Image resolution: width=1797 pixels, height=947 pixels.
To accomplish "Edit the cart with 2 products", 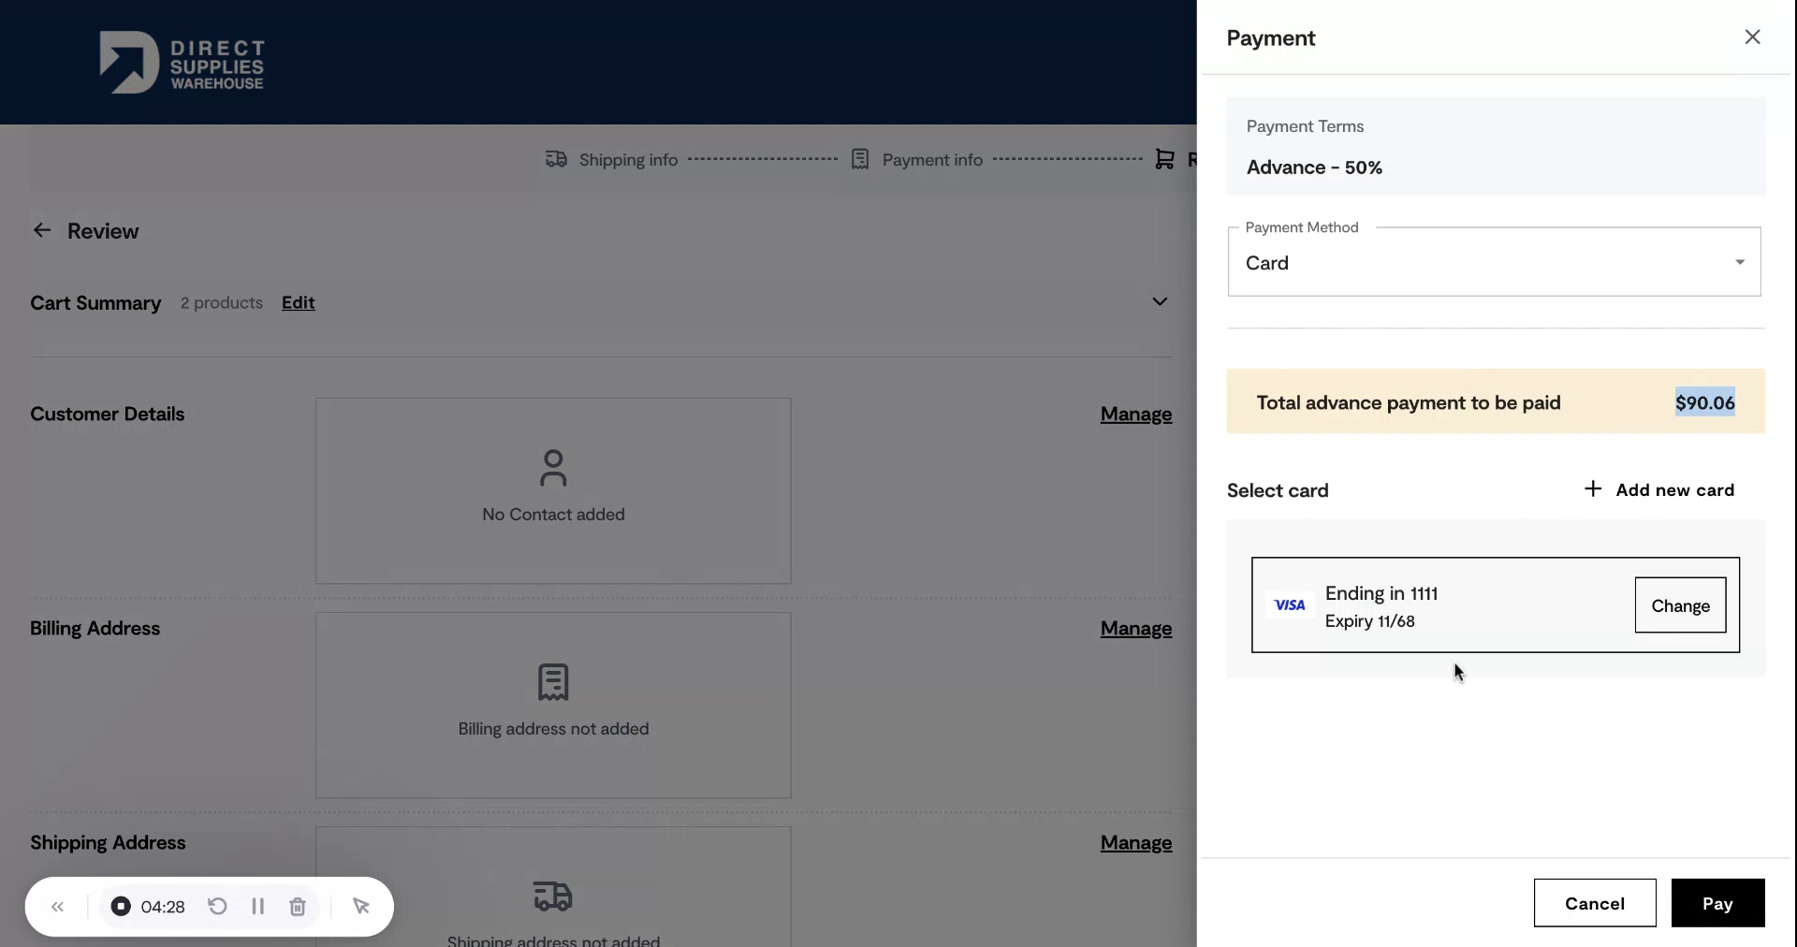I will tap(298, 302).
